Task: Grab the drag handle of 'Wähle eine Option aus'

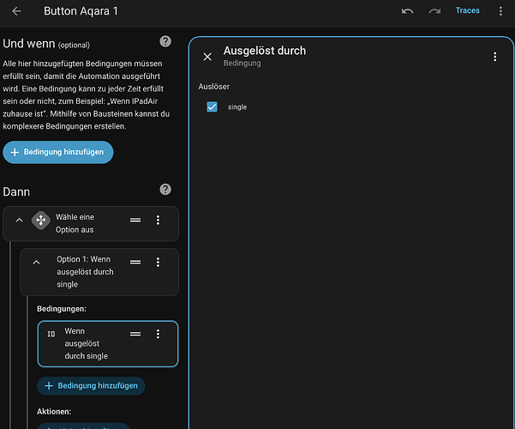Action: coord(135,221)
